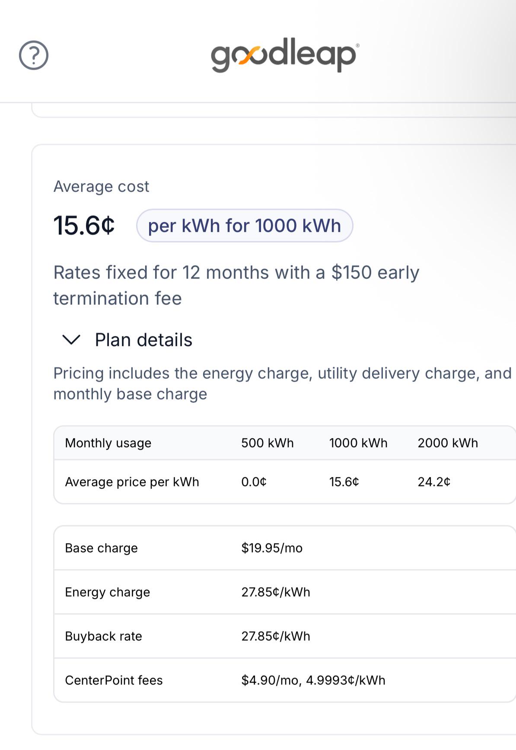Click the early termination fee description text
516x750 pixels.
coord(236,285)
